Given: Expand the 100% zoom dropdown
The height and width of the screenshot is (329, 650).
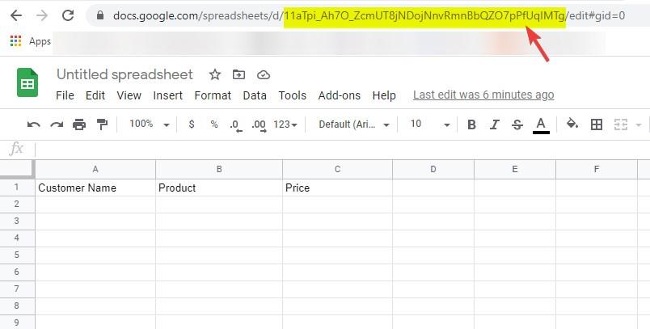Looking at the screenshot, I should pyautogui.click(x=150, y=124).
